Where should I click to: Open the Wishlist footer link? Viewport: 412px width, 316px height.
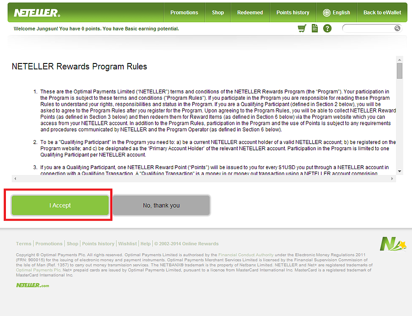point(127,244)
